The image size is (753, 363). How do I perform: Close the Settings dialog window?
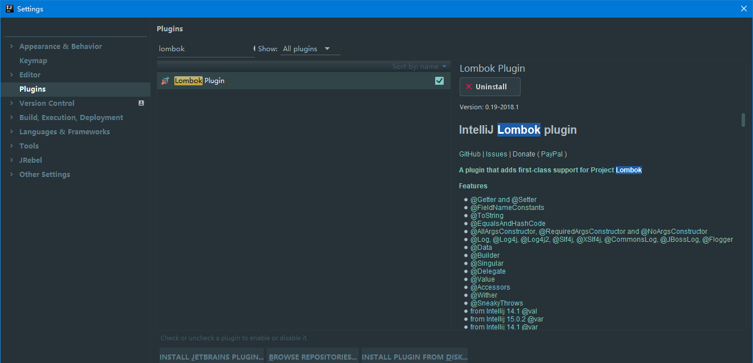tap(744, 9)
